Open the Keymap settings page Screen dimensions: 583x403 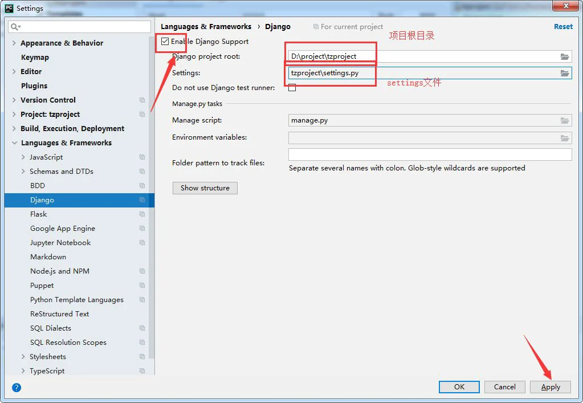[x=35, y=57]
